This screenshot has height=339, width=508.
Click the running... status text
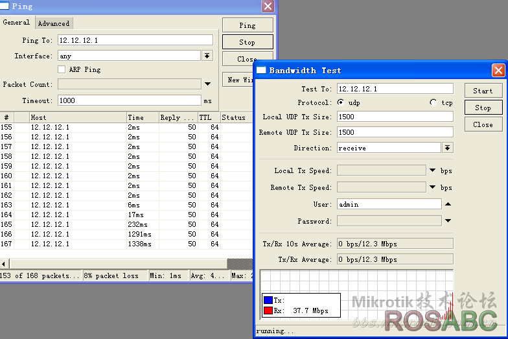[275, 331]
